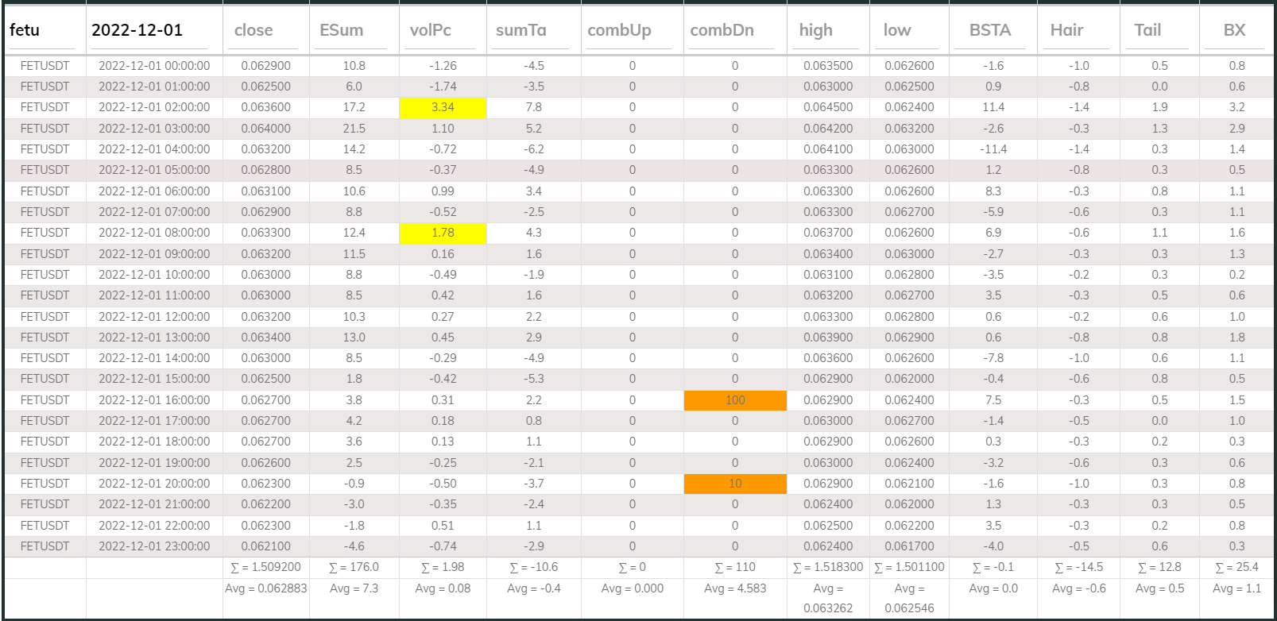
Task: Click the Hair average Avg = -0.6
Action: click(x=1079, y=588)
